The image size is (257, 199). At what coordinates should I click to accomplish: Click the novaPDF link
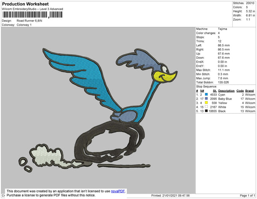(x=118, y=191)
